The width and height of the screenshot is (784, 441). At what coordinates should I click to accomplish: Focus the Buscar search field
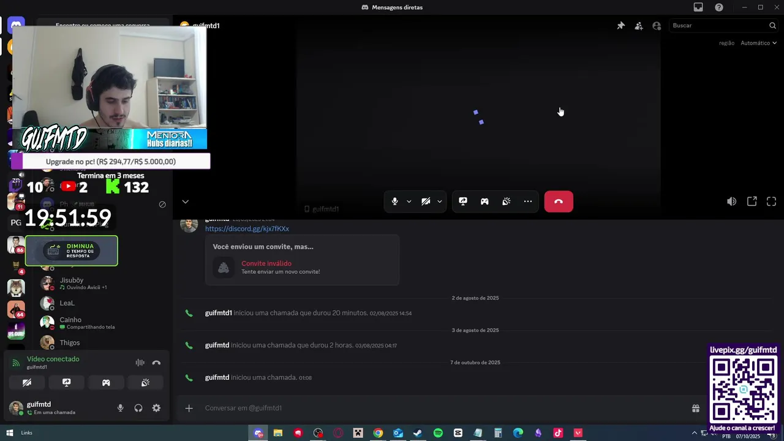tap(718, 26)
